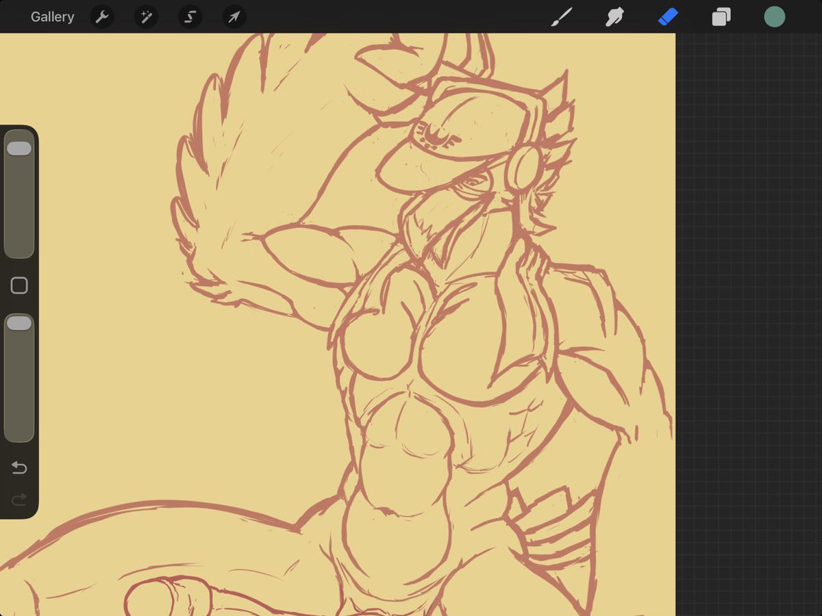Open the Actions wrench menu
This screenshot has width=822, height=616.
(x=102, y=16)
